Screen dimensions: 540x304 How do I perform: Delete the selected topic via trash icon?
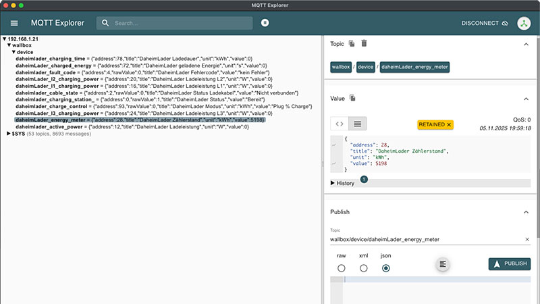click(x=364, y=44)
